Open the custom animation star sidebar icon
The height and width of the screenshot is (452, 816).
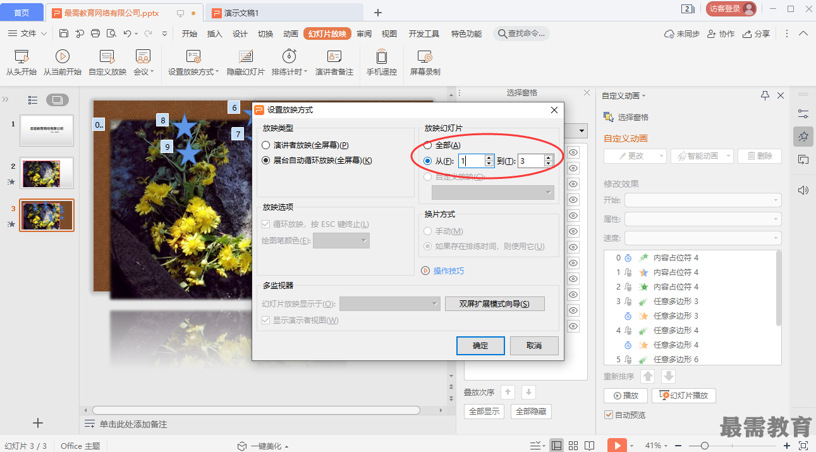click(803, 136)
